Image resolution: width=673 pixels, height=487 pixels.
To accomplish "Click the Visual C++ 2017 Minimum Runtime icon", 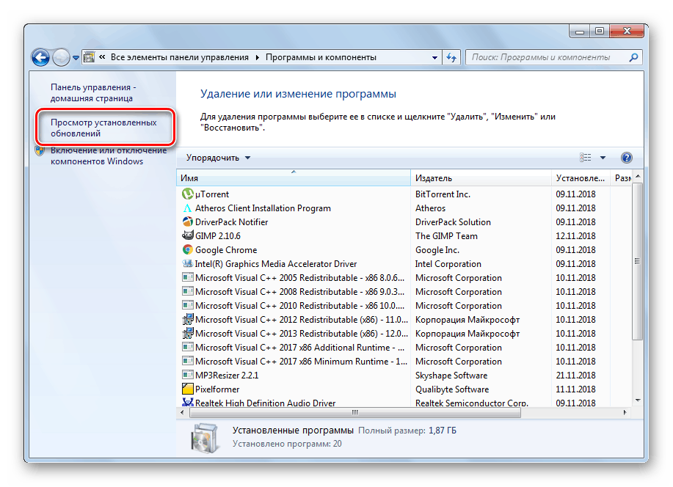I will coord(188,362).
